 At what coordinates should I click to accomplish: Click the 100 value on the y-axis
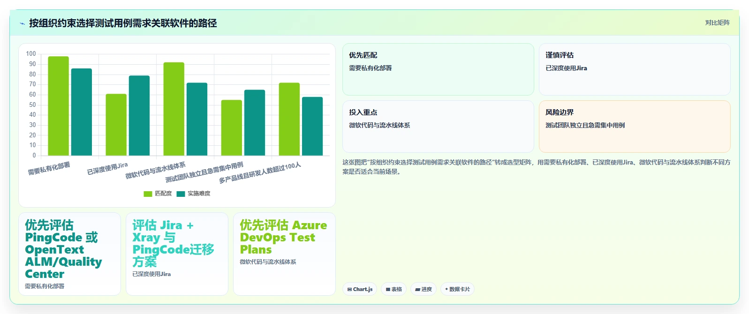[x=31, y=54]
